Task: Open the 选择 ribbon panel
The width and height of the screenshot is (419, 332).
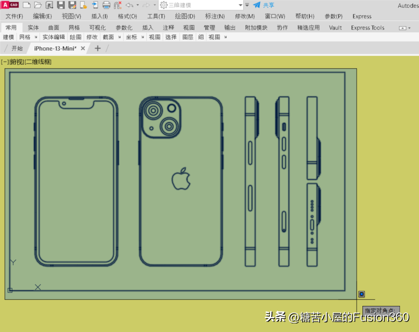Action: click(171, 37)
